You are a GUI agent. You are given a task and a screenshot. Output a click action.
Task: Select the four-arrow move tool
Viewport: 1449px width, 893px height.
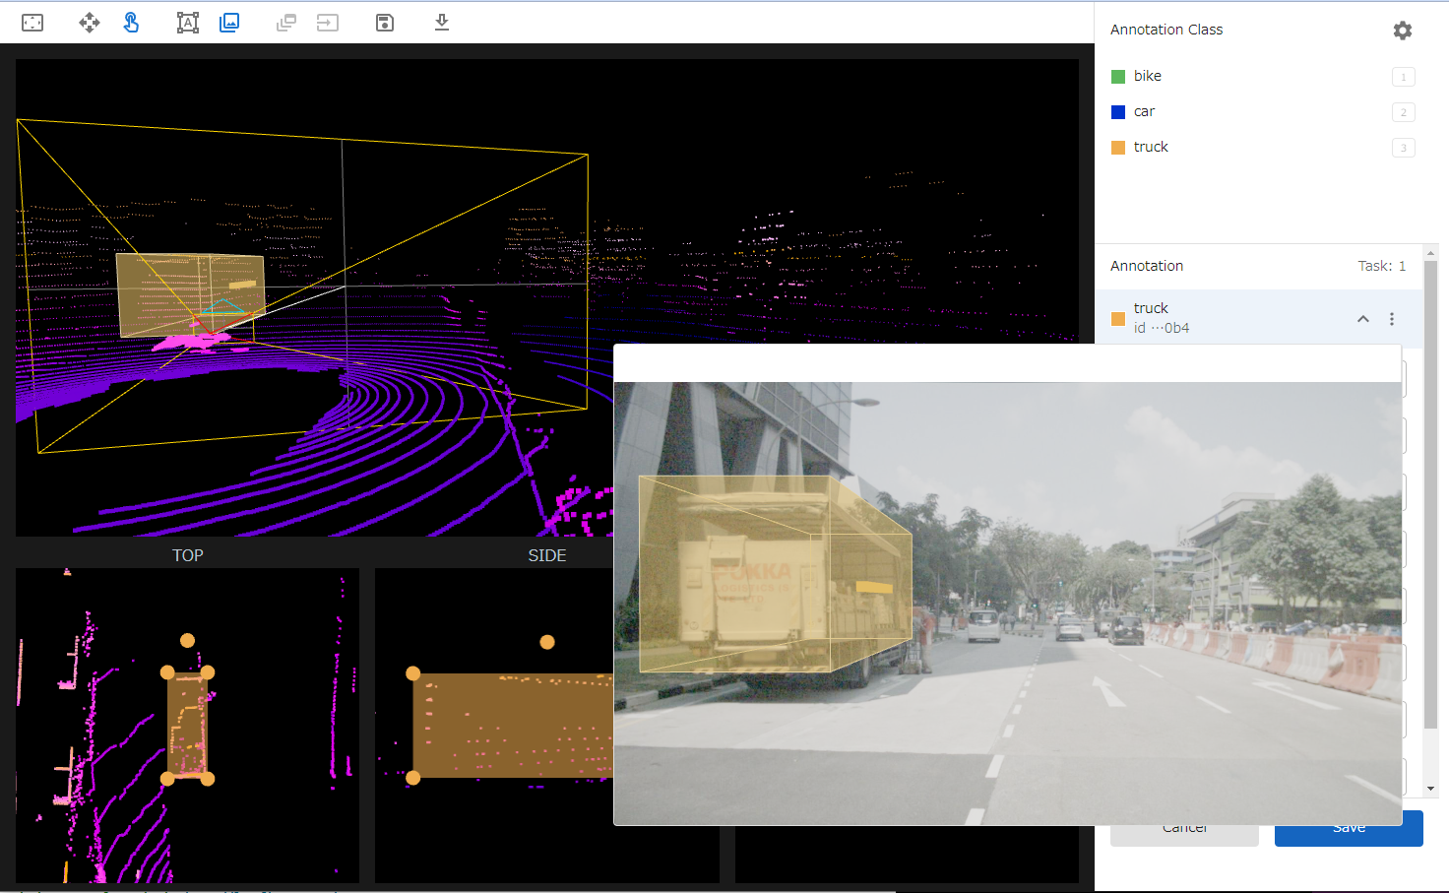pos(90,23)
